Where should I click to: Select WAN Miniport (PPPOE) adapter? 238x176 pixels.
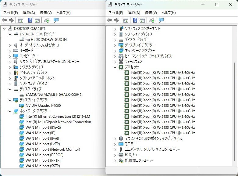pos(44,155)
